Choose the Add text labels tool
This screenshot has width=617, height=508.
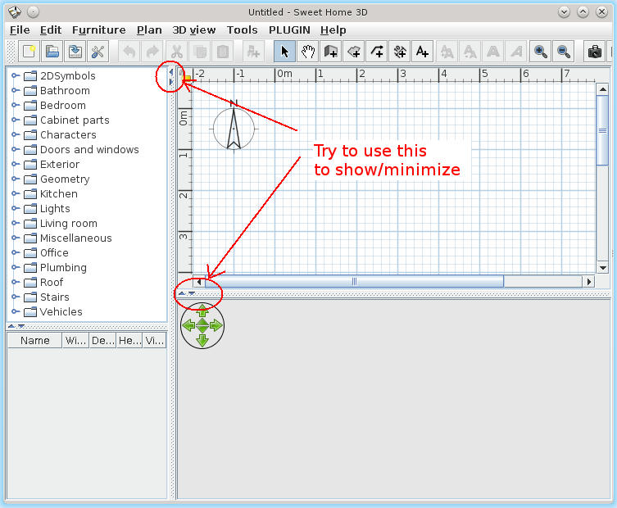click(x=423, y=52)
